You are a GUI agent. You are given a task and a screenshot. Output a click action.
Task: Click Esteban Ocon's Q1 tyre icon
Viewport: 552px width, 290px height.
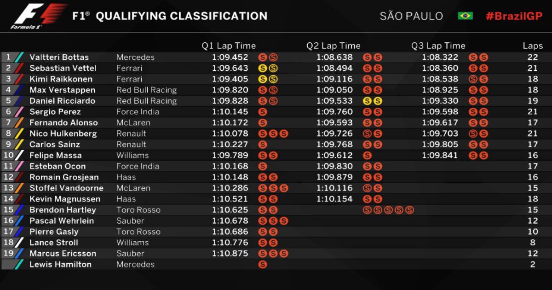pyautogui.click(x=263, y=167)
